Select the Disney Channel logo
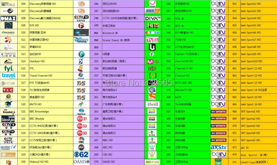Image resolution: width=277 pixels, height=165 pixels. click(x=81, y=40)
